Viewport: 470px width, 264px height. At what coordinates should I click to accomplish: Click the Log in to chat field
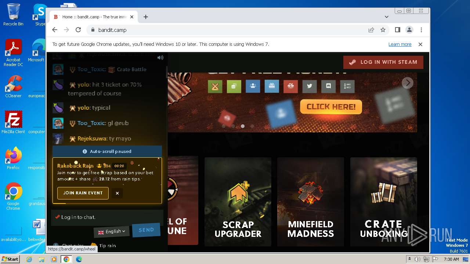point(107,217)
